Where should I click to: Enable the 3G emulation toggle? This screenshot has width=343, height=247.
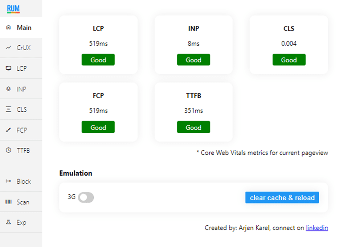tap(86, 197)
